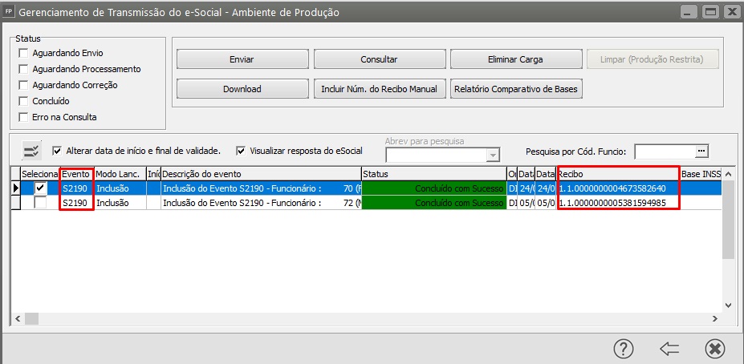Select receipt 1.1.0000000004673582640 cell
The width and height of the screenshot is (744, 364).
[618, 188]
